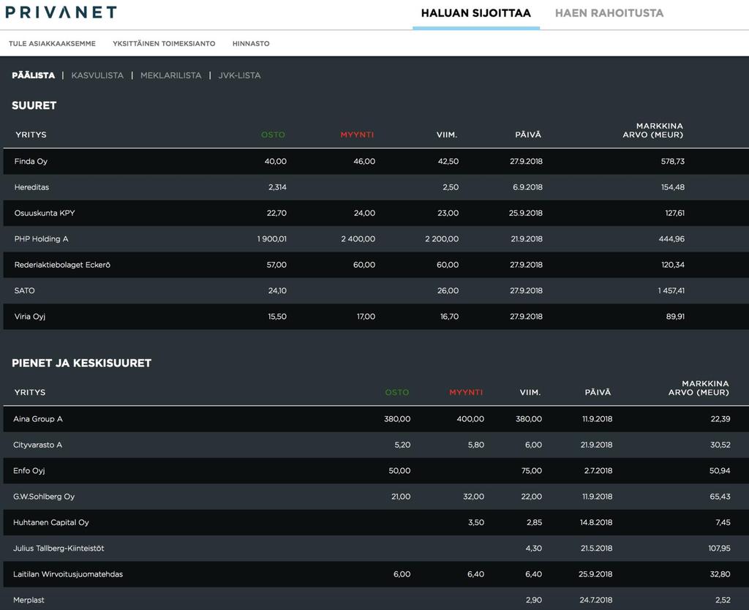Open the SATO company row

pyautogui.click(x=376, y=290)
